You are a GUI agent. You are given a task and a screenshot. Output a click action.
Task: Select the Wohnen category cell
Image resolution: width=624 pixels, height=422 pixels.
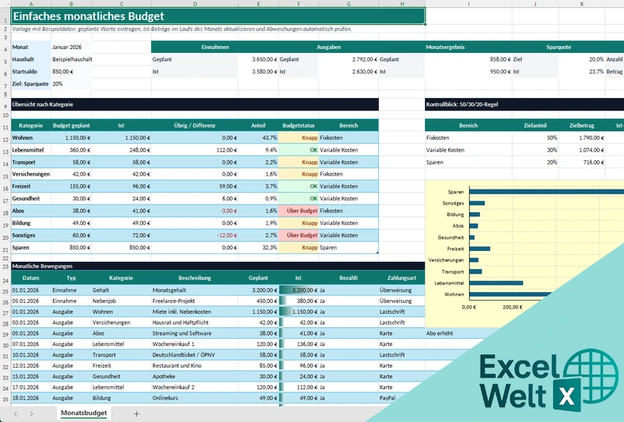[31, 138]
